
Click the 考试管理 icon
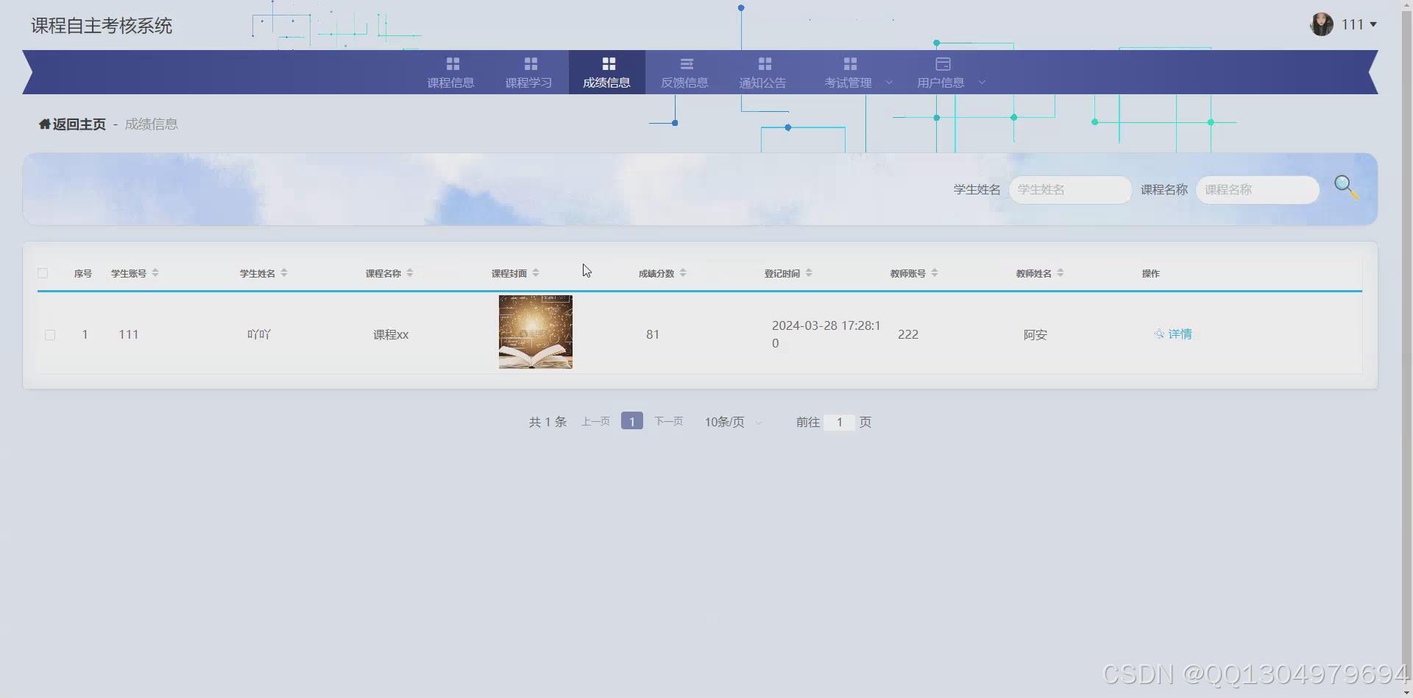[x=850, y=63]
